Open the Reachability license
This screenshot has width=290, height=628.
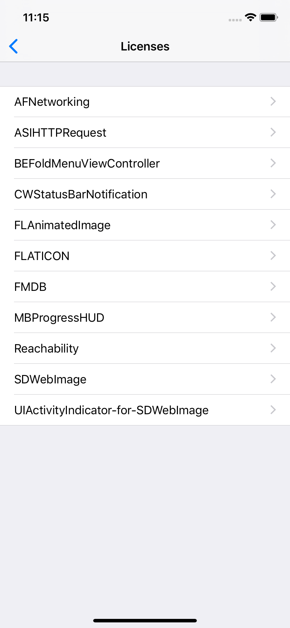coord(47,349)
